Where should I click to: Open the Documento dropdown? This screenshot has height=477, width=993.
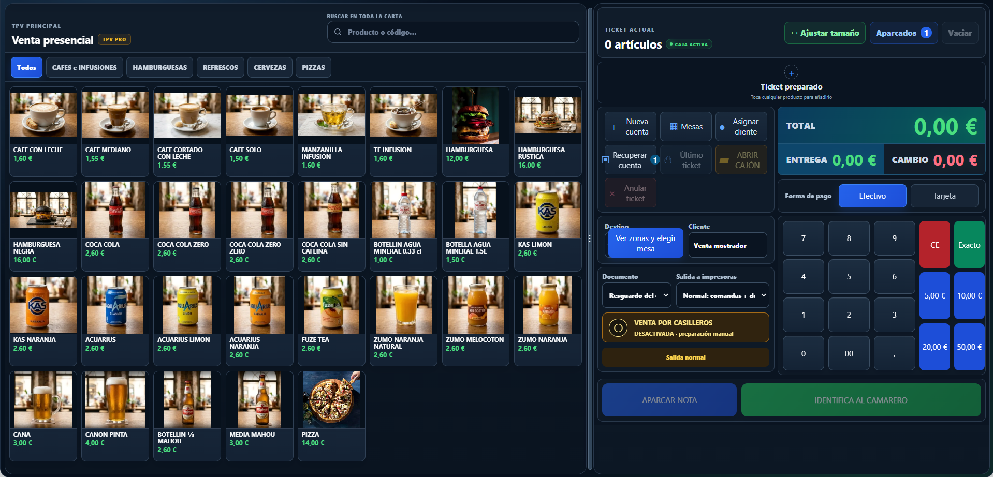coord(637,295)
